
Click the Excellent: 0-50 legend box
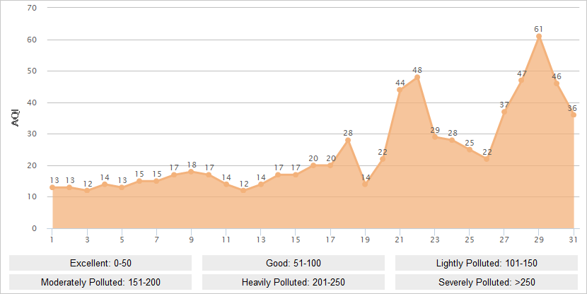point(100,263)
